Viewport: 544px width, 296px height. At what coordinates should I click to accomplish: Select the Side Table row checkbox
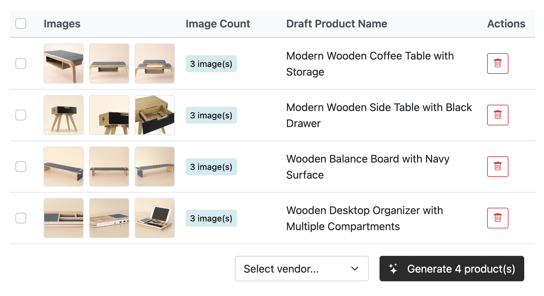pyautogui.click(x=21, y=115)
